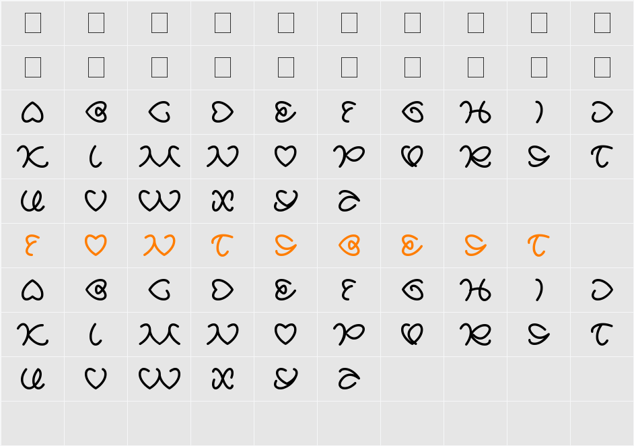Image resolution: width=634 pixels, height=446 pixels.
Task: Pick the lowercase black q heart glyph
Action: pos(412,335)
